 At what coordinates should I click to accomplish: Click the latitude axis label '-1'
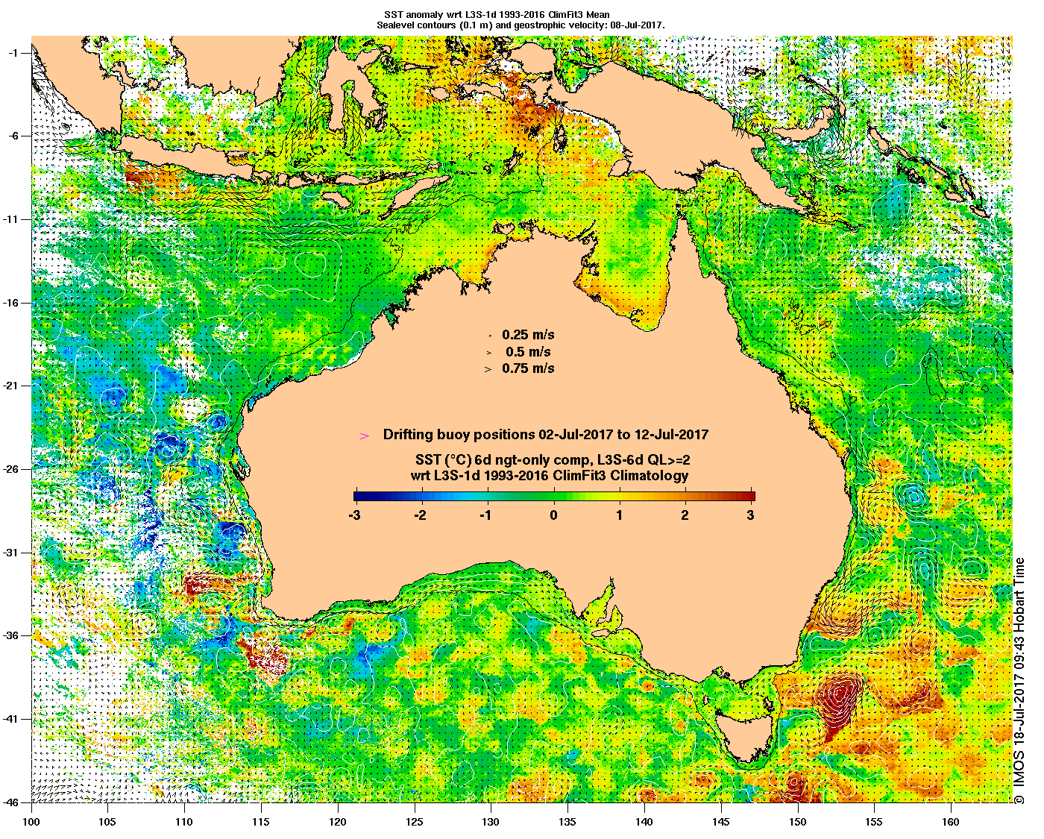(15, 52)
